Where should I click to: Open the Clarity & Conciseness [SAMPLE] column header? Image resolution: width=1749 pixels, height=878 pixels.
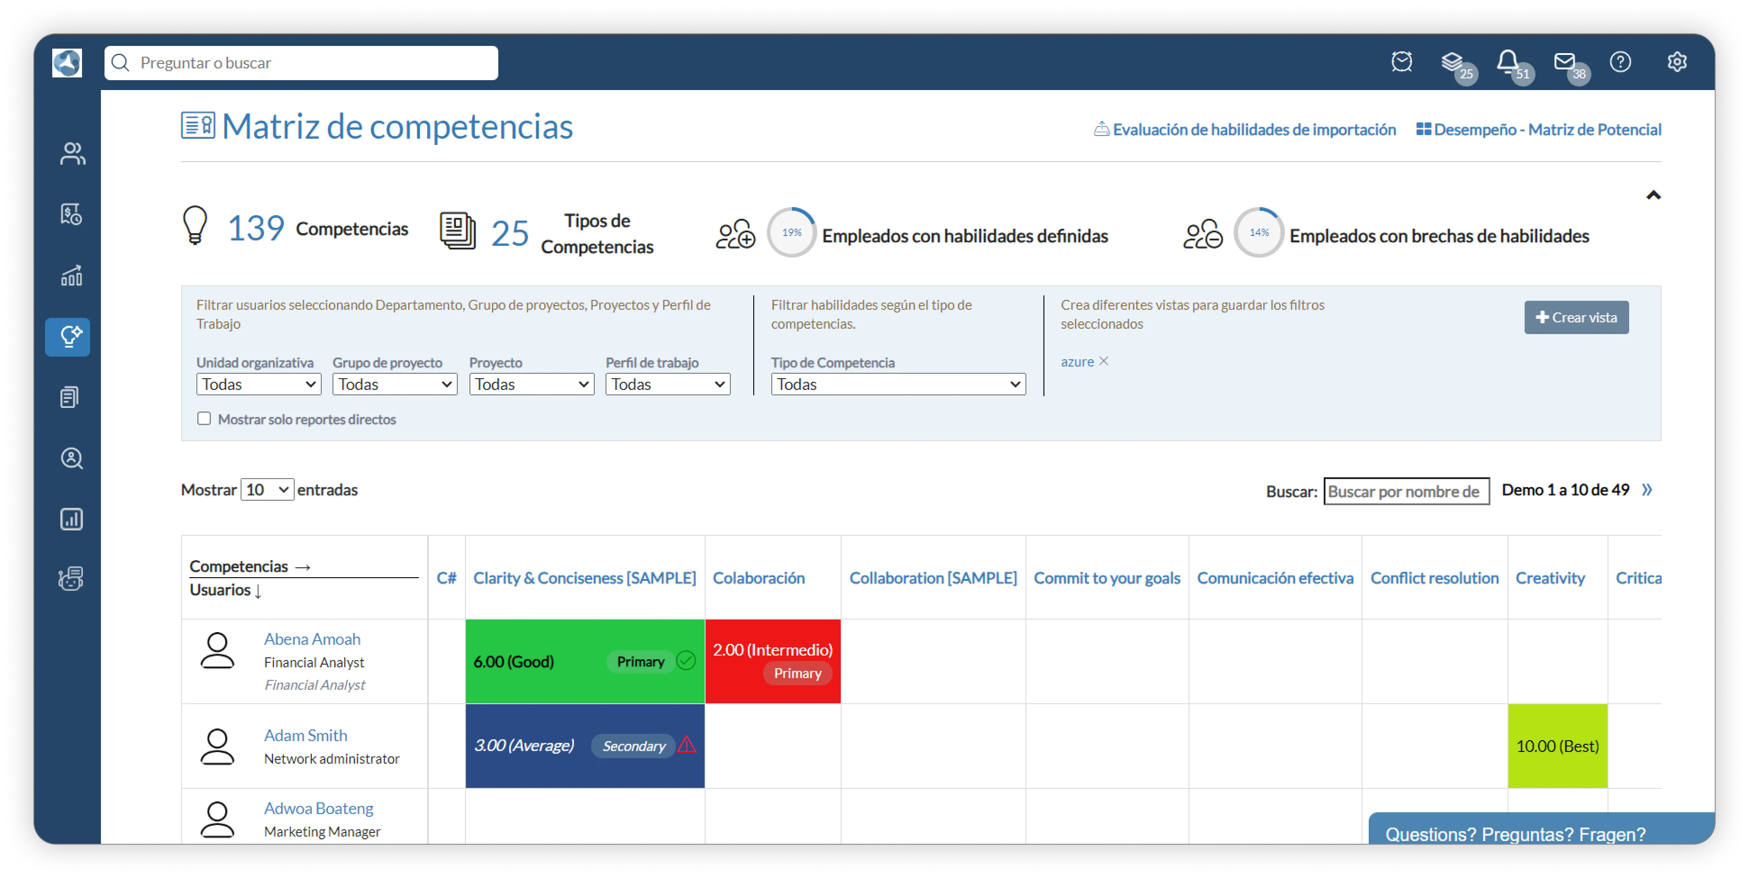584,577
